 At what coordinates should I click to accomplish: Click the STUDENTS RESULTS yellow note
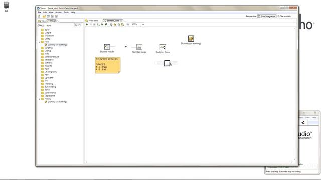click(x=108, y=65)
